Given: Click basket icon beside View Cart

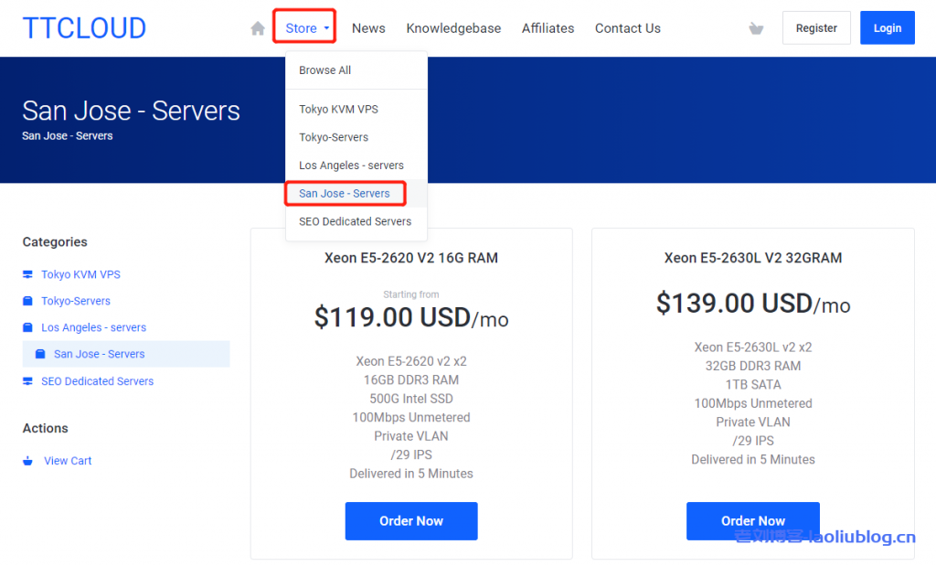Looking at the screenshot, I should [x=27, y=461].
